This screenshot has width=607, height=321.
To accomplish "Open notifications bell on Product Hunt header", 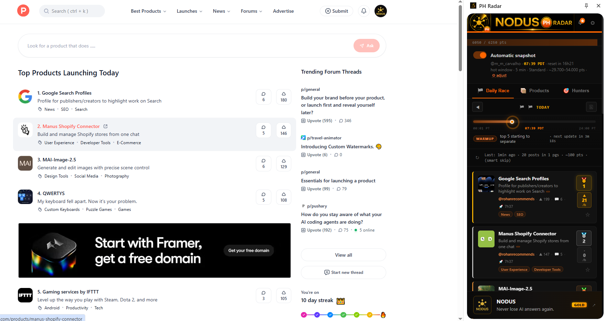I will click(x=364, y=11).
